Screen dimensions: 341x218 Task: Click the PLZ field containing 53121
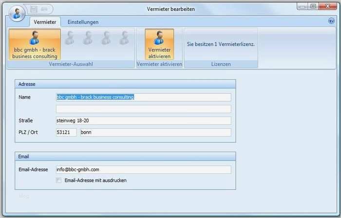[66, 132]
